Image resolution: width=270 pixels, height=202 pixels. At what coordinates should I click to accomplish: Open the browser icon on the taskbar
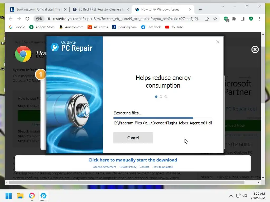tap(32, 196)
